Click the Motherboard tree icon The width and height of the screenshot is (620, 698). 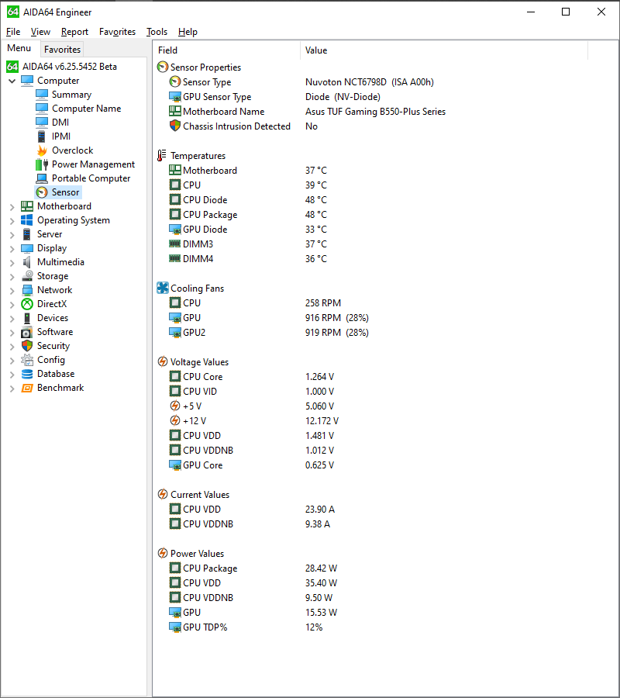click(27, 206)
